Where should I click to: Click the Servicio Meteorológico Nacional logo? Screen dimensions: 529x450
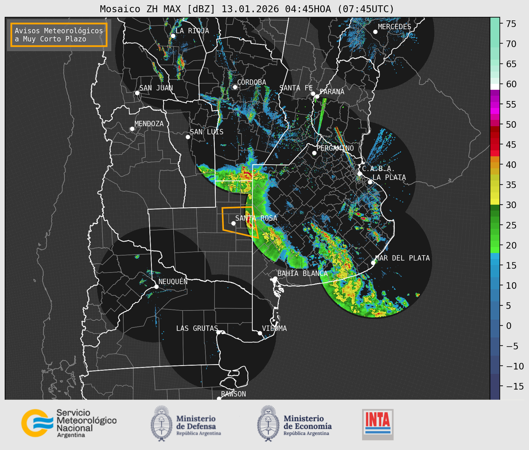point(69,423)
